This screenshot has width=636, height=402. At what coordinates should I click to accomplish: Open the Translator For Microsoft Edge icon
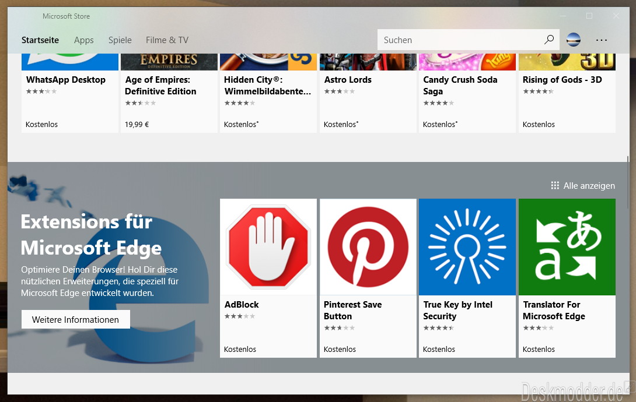tap(567, 247)
